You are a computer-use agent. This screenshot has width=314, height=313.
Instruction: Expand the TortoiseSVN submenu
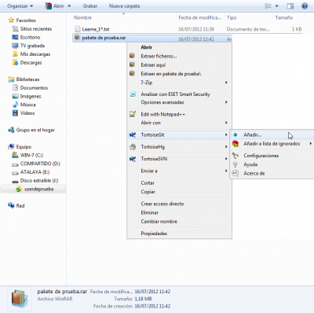click(226, 159)
